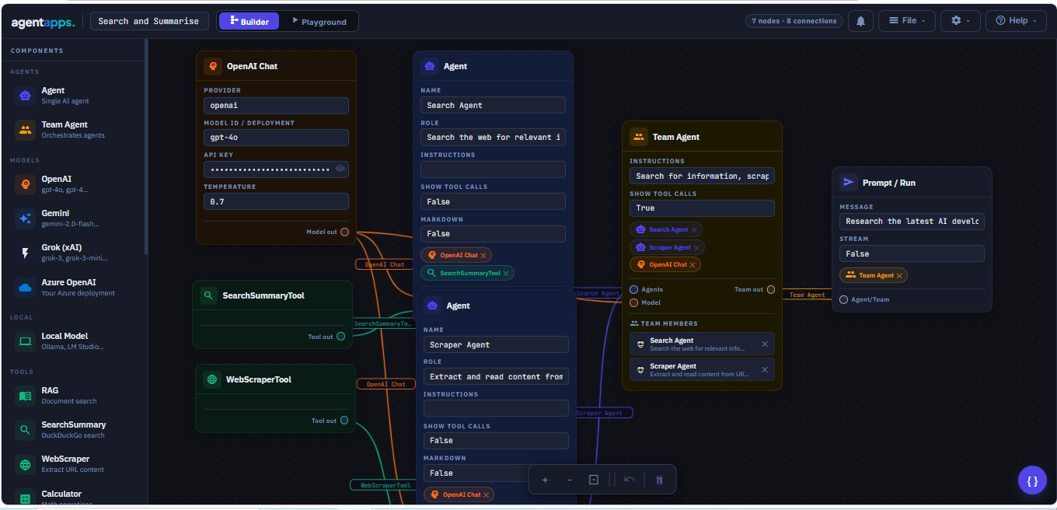This screenshot has height=510, width=1057.
Task: Zoom out with the minus button
Action: coord(570,480)
